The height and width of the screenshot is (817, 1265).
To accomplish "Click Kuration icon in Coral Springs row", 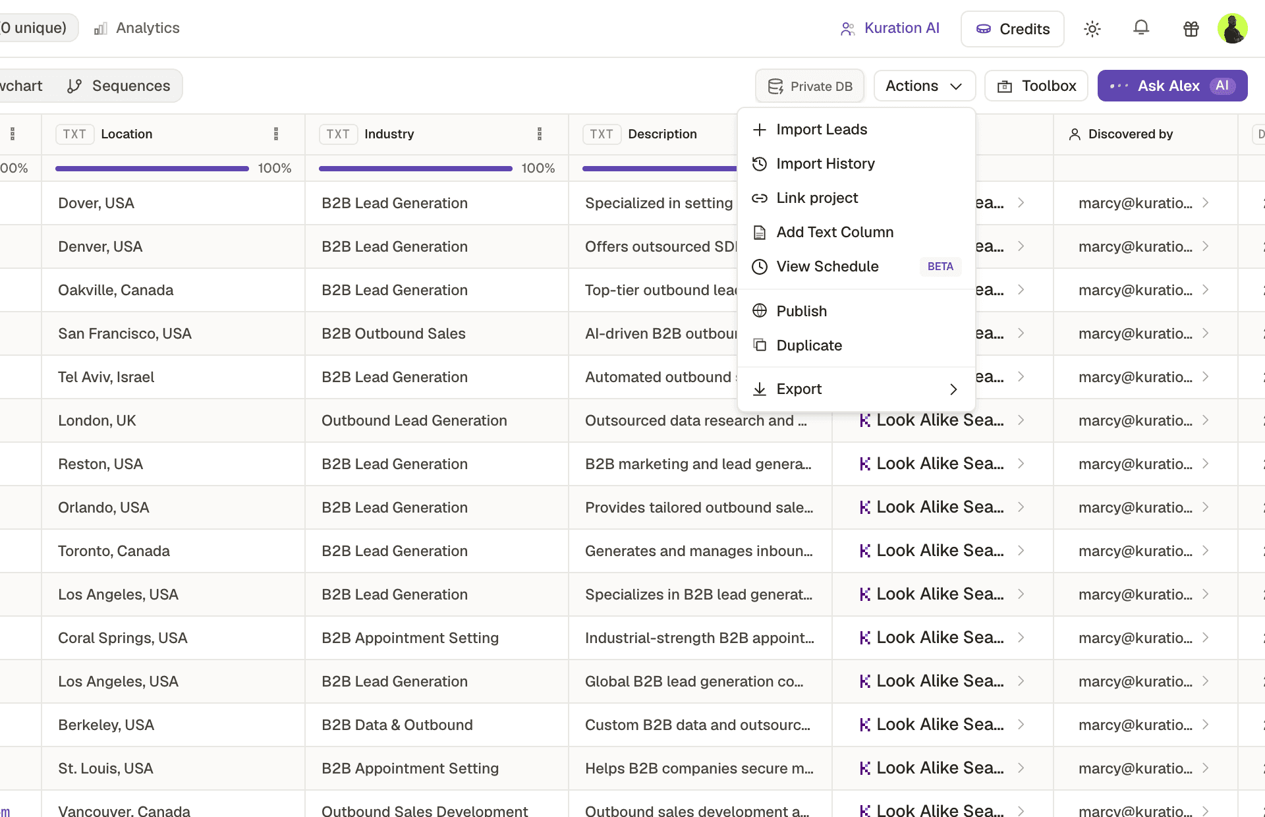I will click(x=865, y=638).
